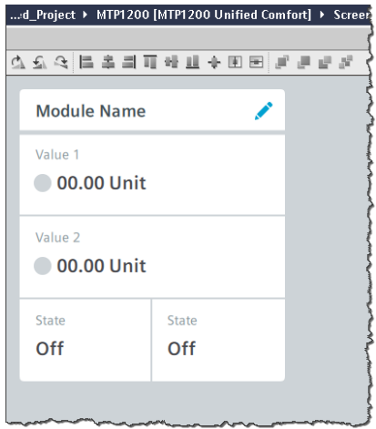Click the rotate object icon in toolbar
This screenshot has height=429, width=376.
18,62
